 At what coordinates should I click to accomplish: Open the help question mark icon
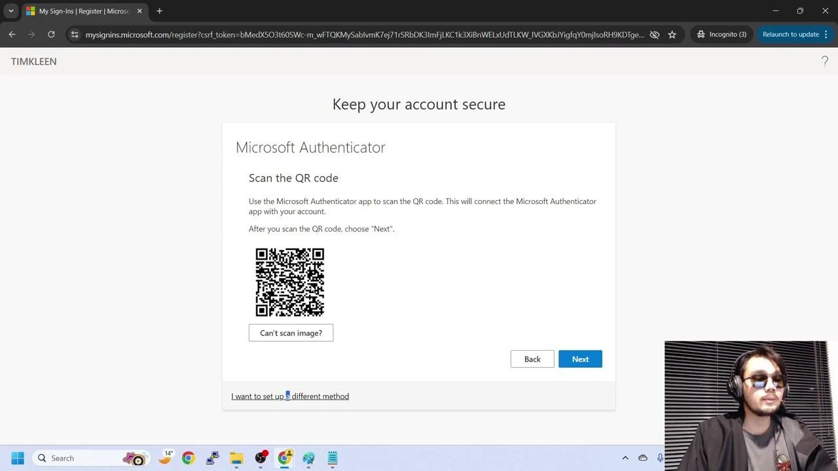tap(825, 61)
